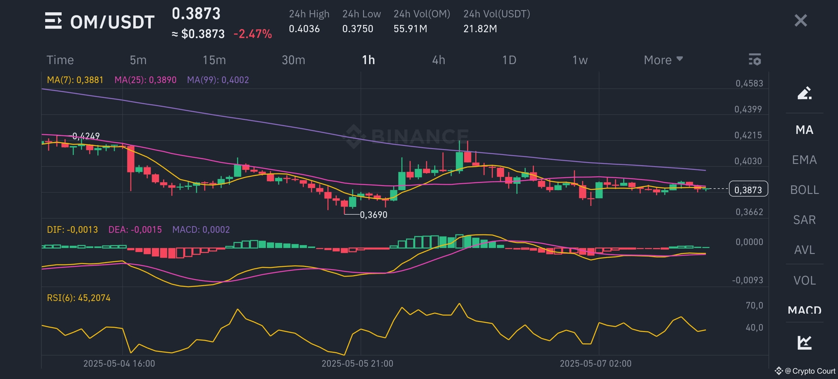Click the MA(99): 0,4002 legend label
The height and width of the screenshot is (379, 838).
(x=218, y=80)
